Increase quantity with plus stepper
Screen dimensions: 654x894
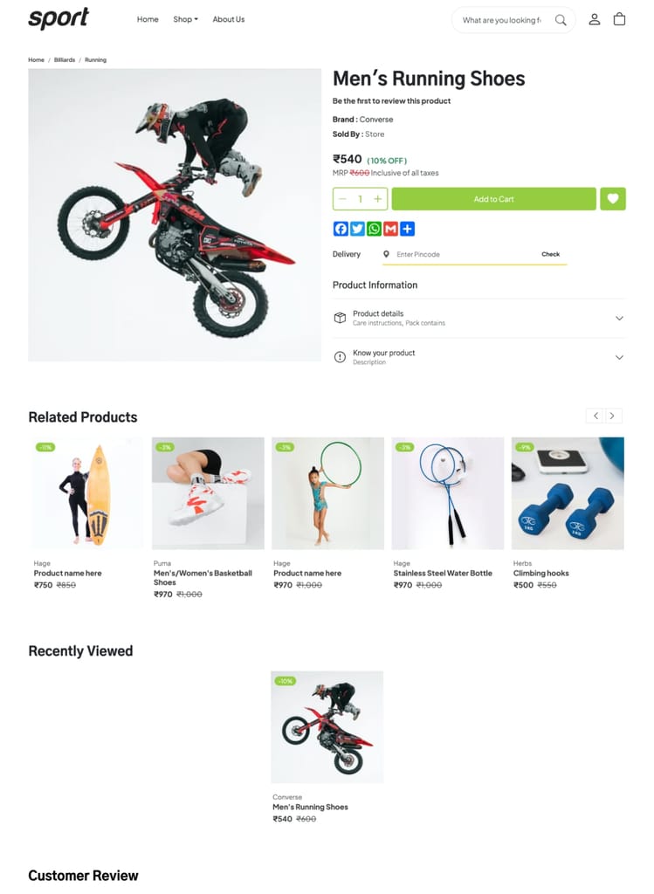pos(377,199)
